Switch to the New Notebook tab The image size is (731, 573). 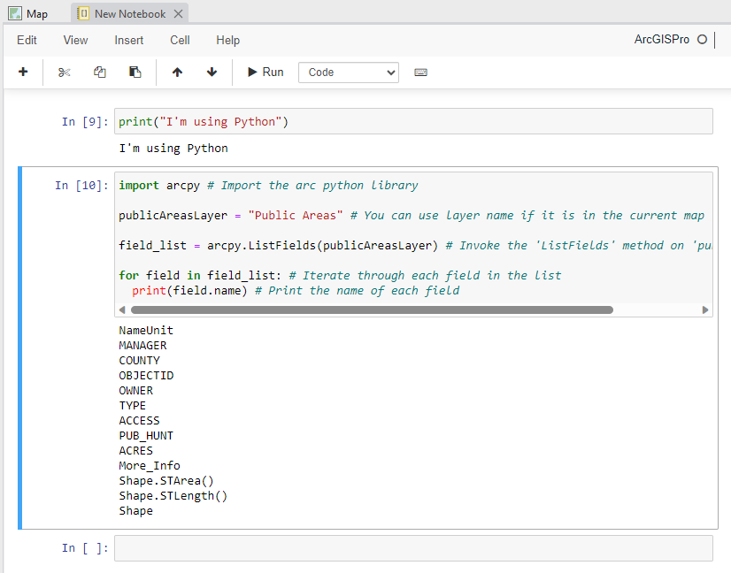[129, 13]
